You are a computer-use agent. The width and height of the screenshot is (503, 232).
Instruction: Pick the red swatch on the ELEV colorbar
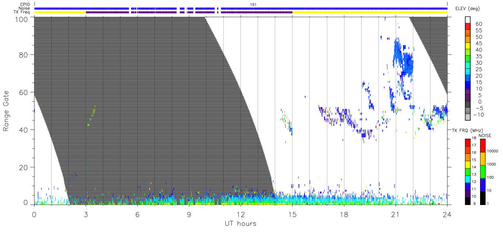coord(468,26)
